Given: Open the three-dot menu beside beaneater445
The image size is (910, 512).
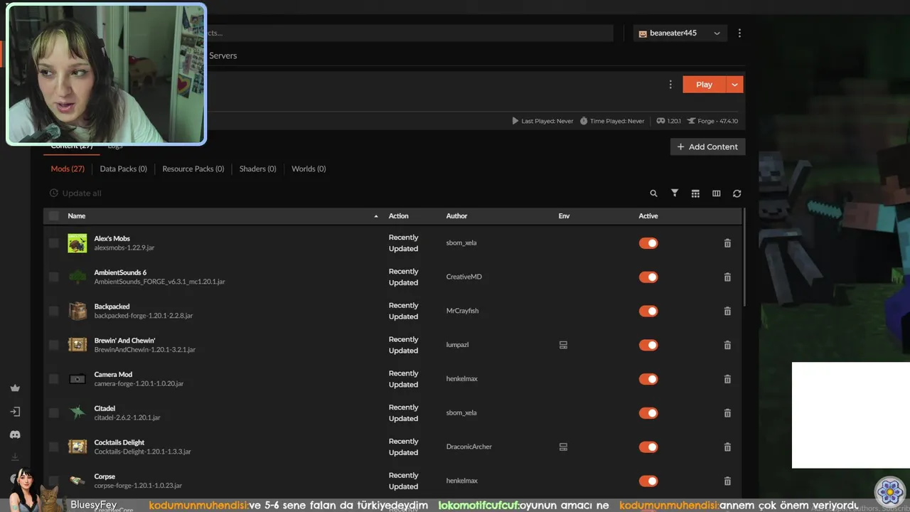Looking at the screenshot, I should pyautogui.click(x=739, y=33).
